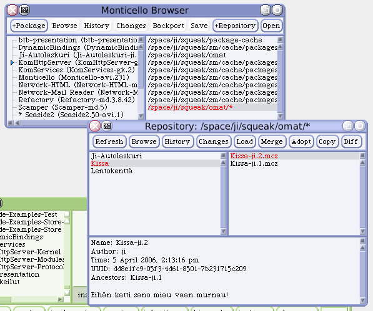This screenshot has width=373, height=311.
Task: Select Kissa-ji.1.mcz version
Action: pos(294,163)
